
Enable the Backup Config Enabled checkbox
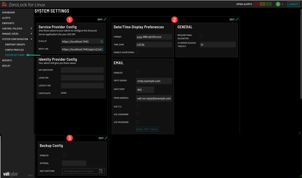click(65, 155)
